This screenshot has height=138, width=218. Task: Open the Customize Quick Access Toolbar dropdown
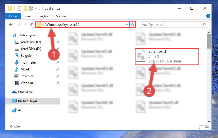coord(39,9)
